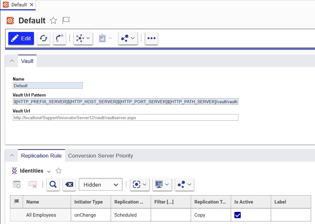315x224 pixels.
Task: Open the share dropdown in grid toolbar
Action: tap(184, 184)
